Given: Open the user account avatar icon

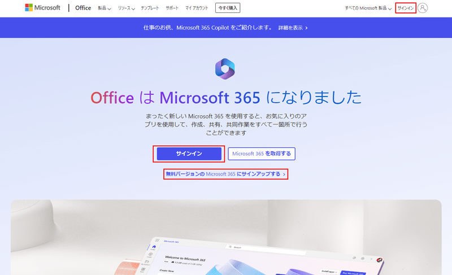Looking at the screenshot, I should (423, 8).
